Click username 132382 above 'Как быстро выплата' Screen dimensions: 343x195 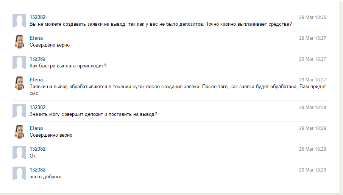37,59
